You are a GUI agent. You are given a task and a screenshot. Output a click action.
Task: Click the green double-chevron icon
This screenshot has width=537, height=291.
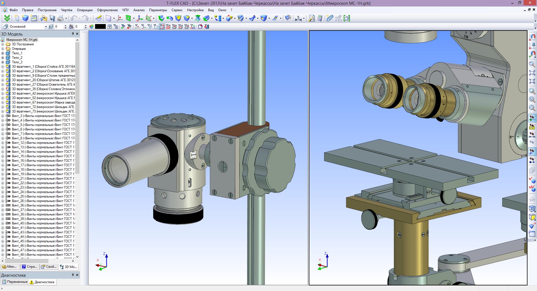coord(7,18)
